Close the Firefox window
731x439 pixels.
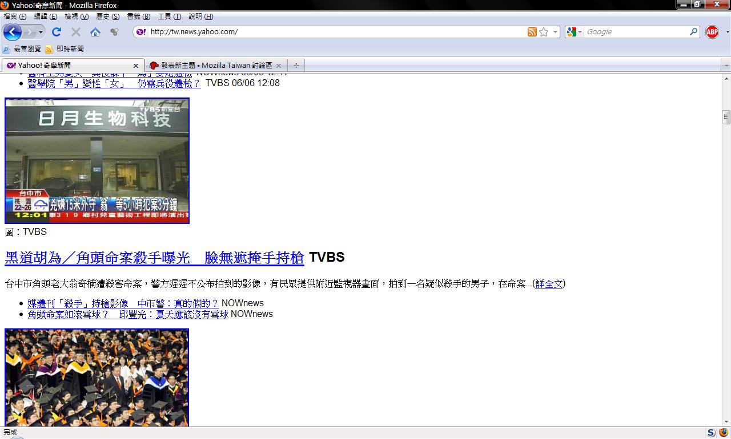point(717,5)
